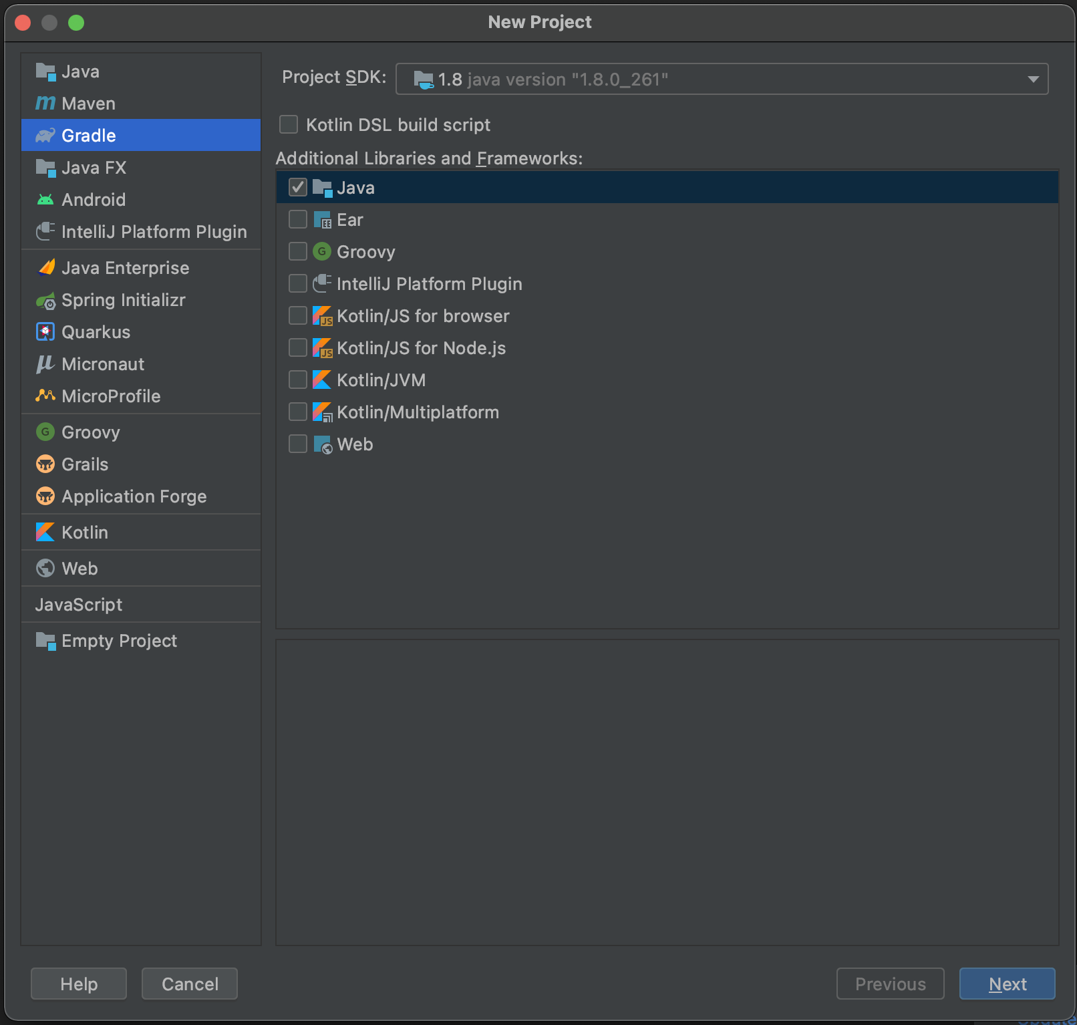This screenshot has width=1077, height=1025.
Task: Click IntelliJ Platform Plugin frameworks list icon
Action: (322, 284)
